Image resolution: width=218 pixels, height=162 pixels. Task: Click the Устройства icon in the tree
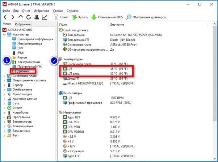click(9, 112)
